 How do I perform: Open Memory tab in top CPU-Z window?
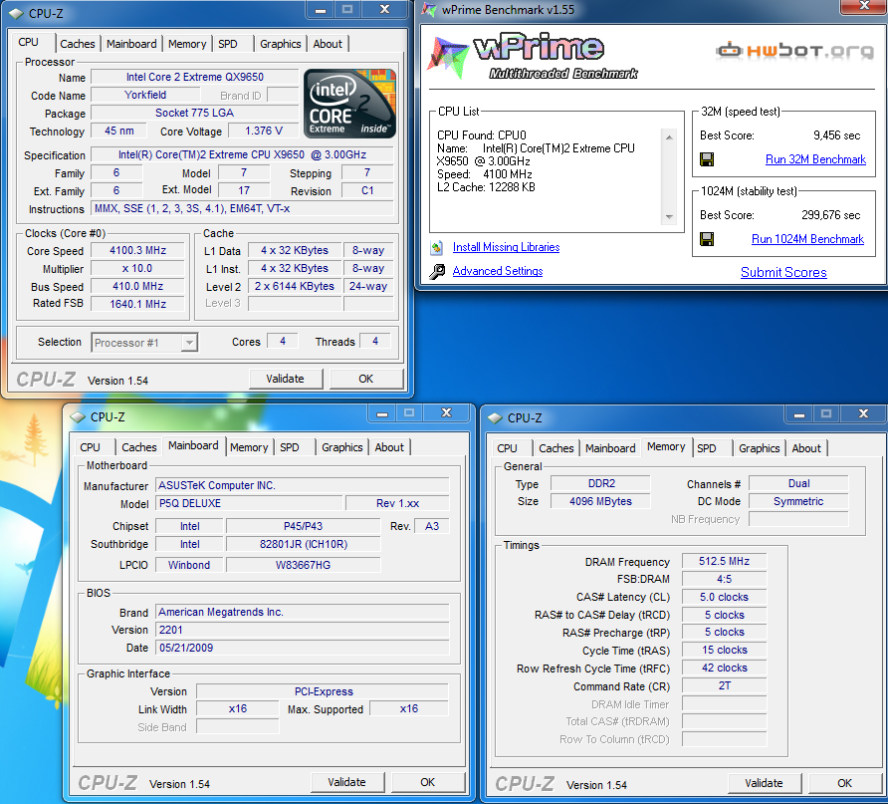click(x=187, y=44)
